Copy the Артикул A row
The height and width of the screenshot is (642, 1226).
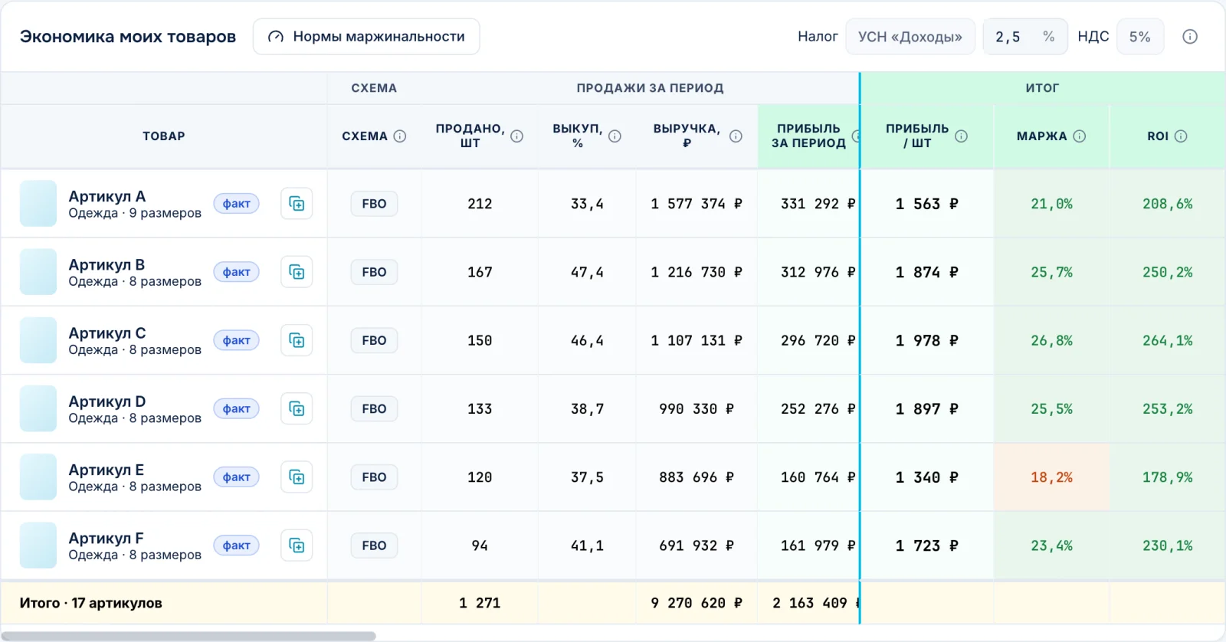297,204
